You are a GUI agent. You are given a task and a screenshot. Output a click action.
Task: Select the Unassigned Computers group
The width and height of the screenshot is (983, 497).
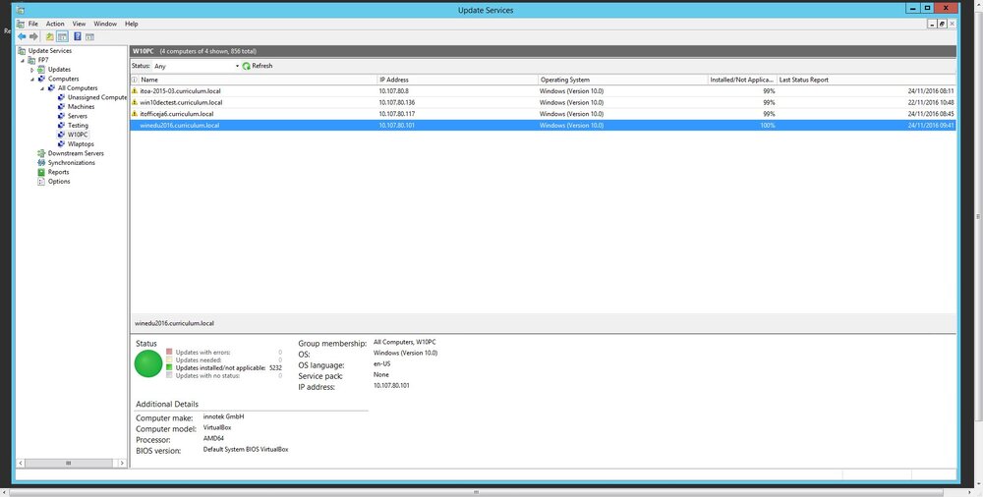pyautogui.click(x=96, y=98)
